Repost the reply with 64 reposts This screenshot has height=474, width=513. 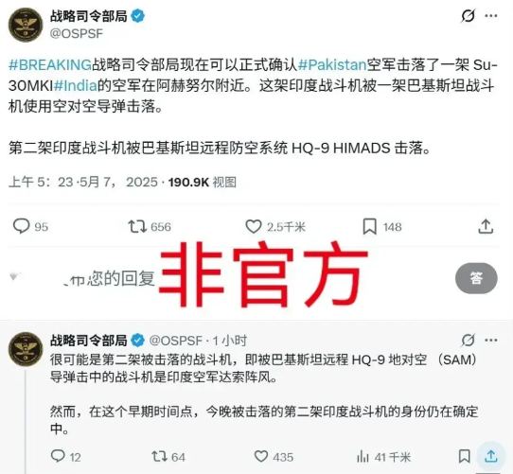pos(160,456)
